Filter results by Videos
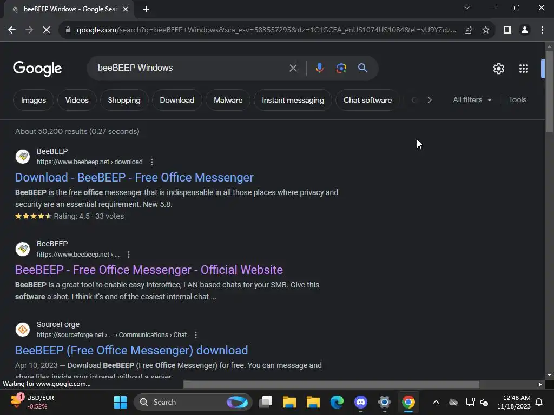Image resolution: width=554 pixels, height=415 pixels. coord(77,100)
